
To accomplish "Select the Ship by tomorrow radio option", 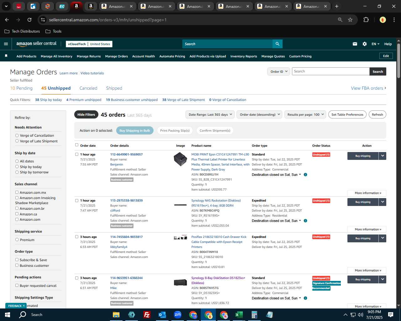I will coord(17,172).
